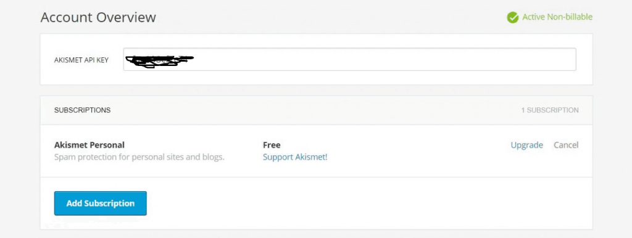Focus the Akismet API key input field
The image size is (632, 238).
349,60
